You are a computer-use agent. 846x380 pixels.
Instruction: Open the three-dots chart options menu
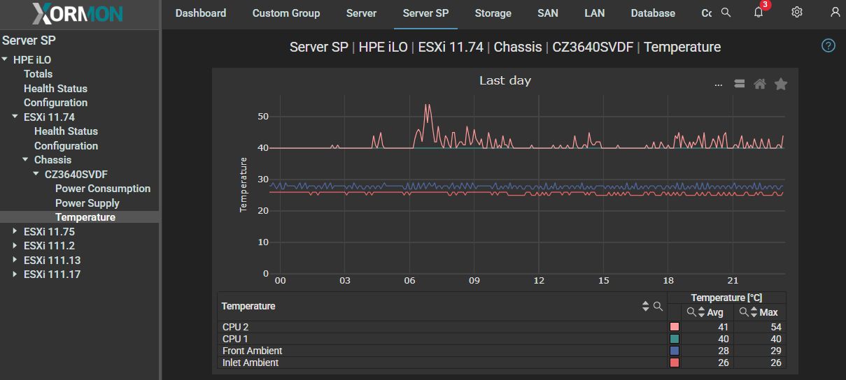coord(718,85)
